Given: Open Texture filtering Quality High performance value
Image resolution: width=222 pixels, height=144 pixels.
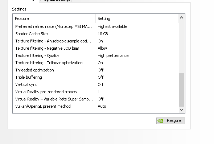Looking at the screenshot, I should (113, 55).
